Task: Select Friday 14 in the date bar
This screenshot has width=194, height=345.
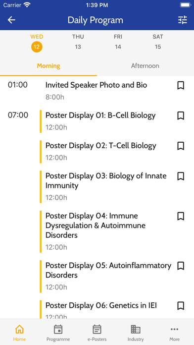Action: pos(118,42)
